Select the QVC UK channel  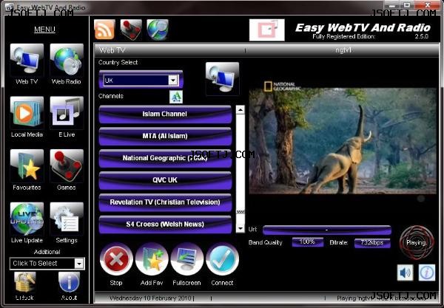pyautogui.click(x=165, y=180)
